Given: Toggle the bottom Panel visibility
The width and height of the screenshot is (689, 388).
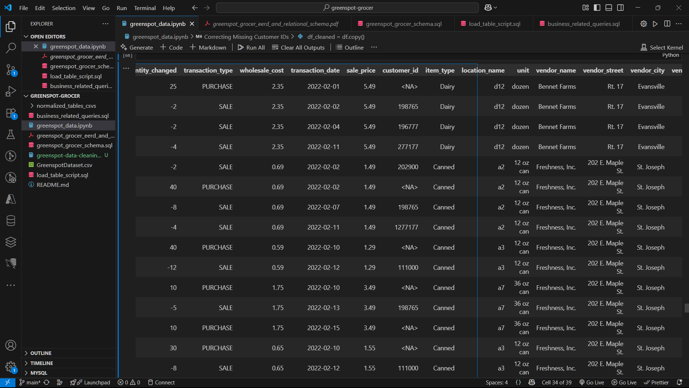Looking at the screenshot, I should (609, 8).
